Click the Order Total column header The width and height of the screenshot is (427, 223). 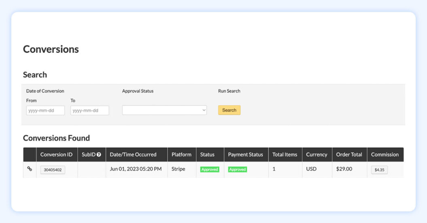(349, 155)
